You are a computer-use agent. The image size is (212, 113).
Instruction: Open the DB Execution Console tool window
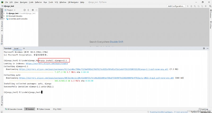coord(14,109)
